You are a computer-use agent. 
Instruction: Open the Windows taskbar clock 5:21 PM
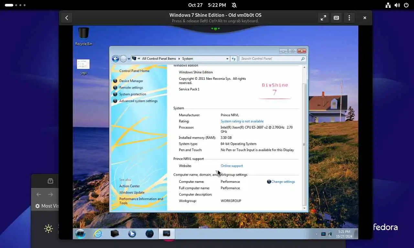pyautogui.click(x=344, y=234)
